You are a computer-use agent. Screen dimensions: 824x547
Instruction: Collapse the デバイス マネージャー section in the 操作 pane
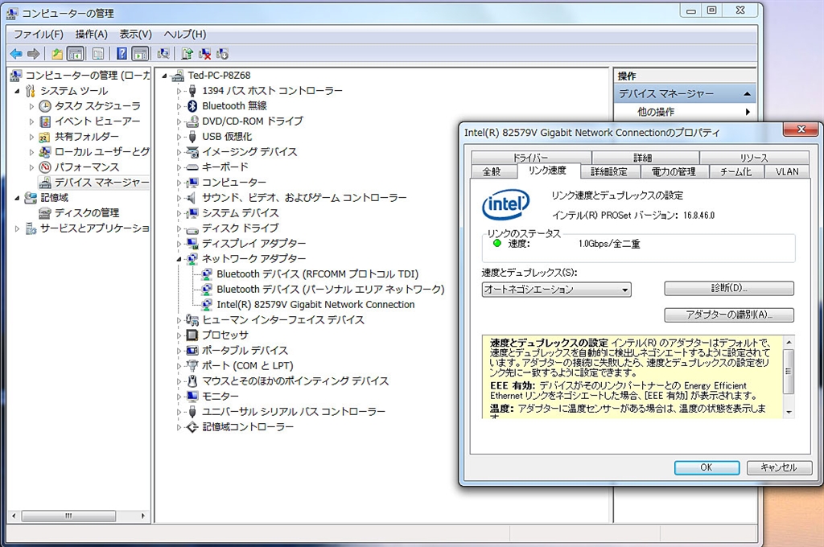[747, 94]
